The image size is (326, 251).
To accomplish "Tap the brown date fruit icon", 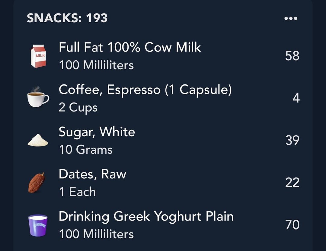I will 37,183.
